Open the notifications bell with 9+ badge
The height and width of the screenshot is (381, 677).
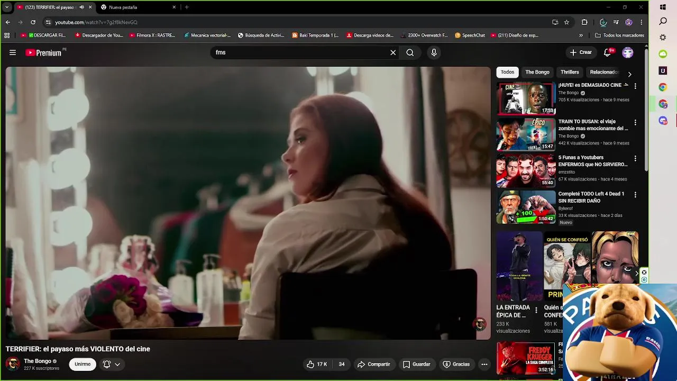[608, 52]
